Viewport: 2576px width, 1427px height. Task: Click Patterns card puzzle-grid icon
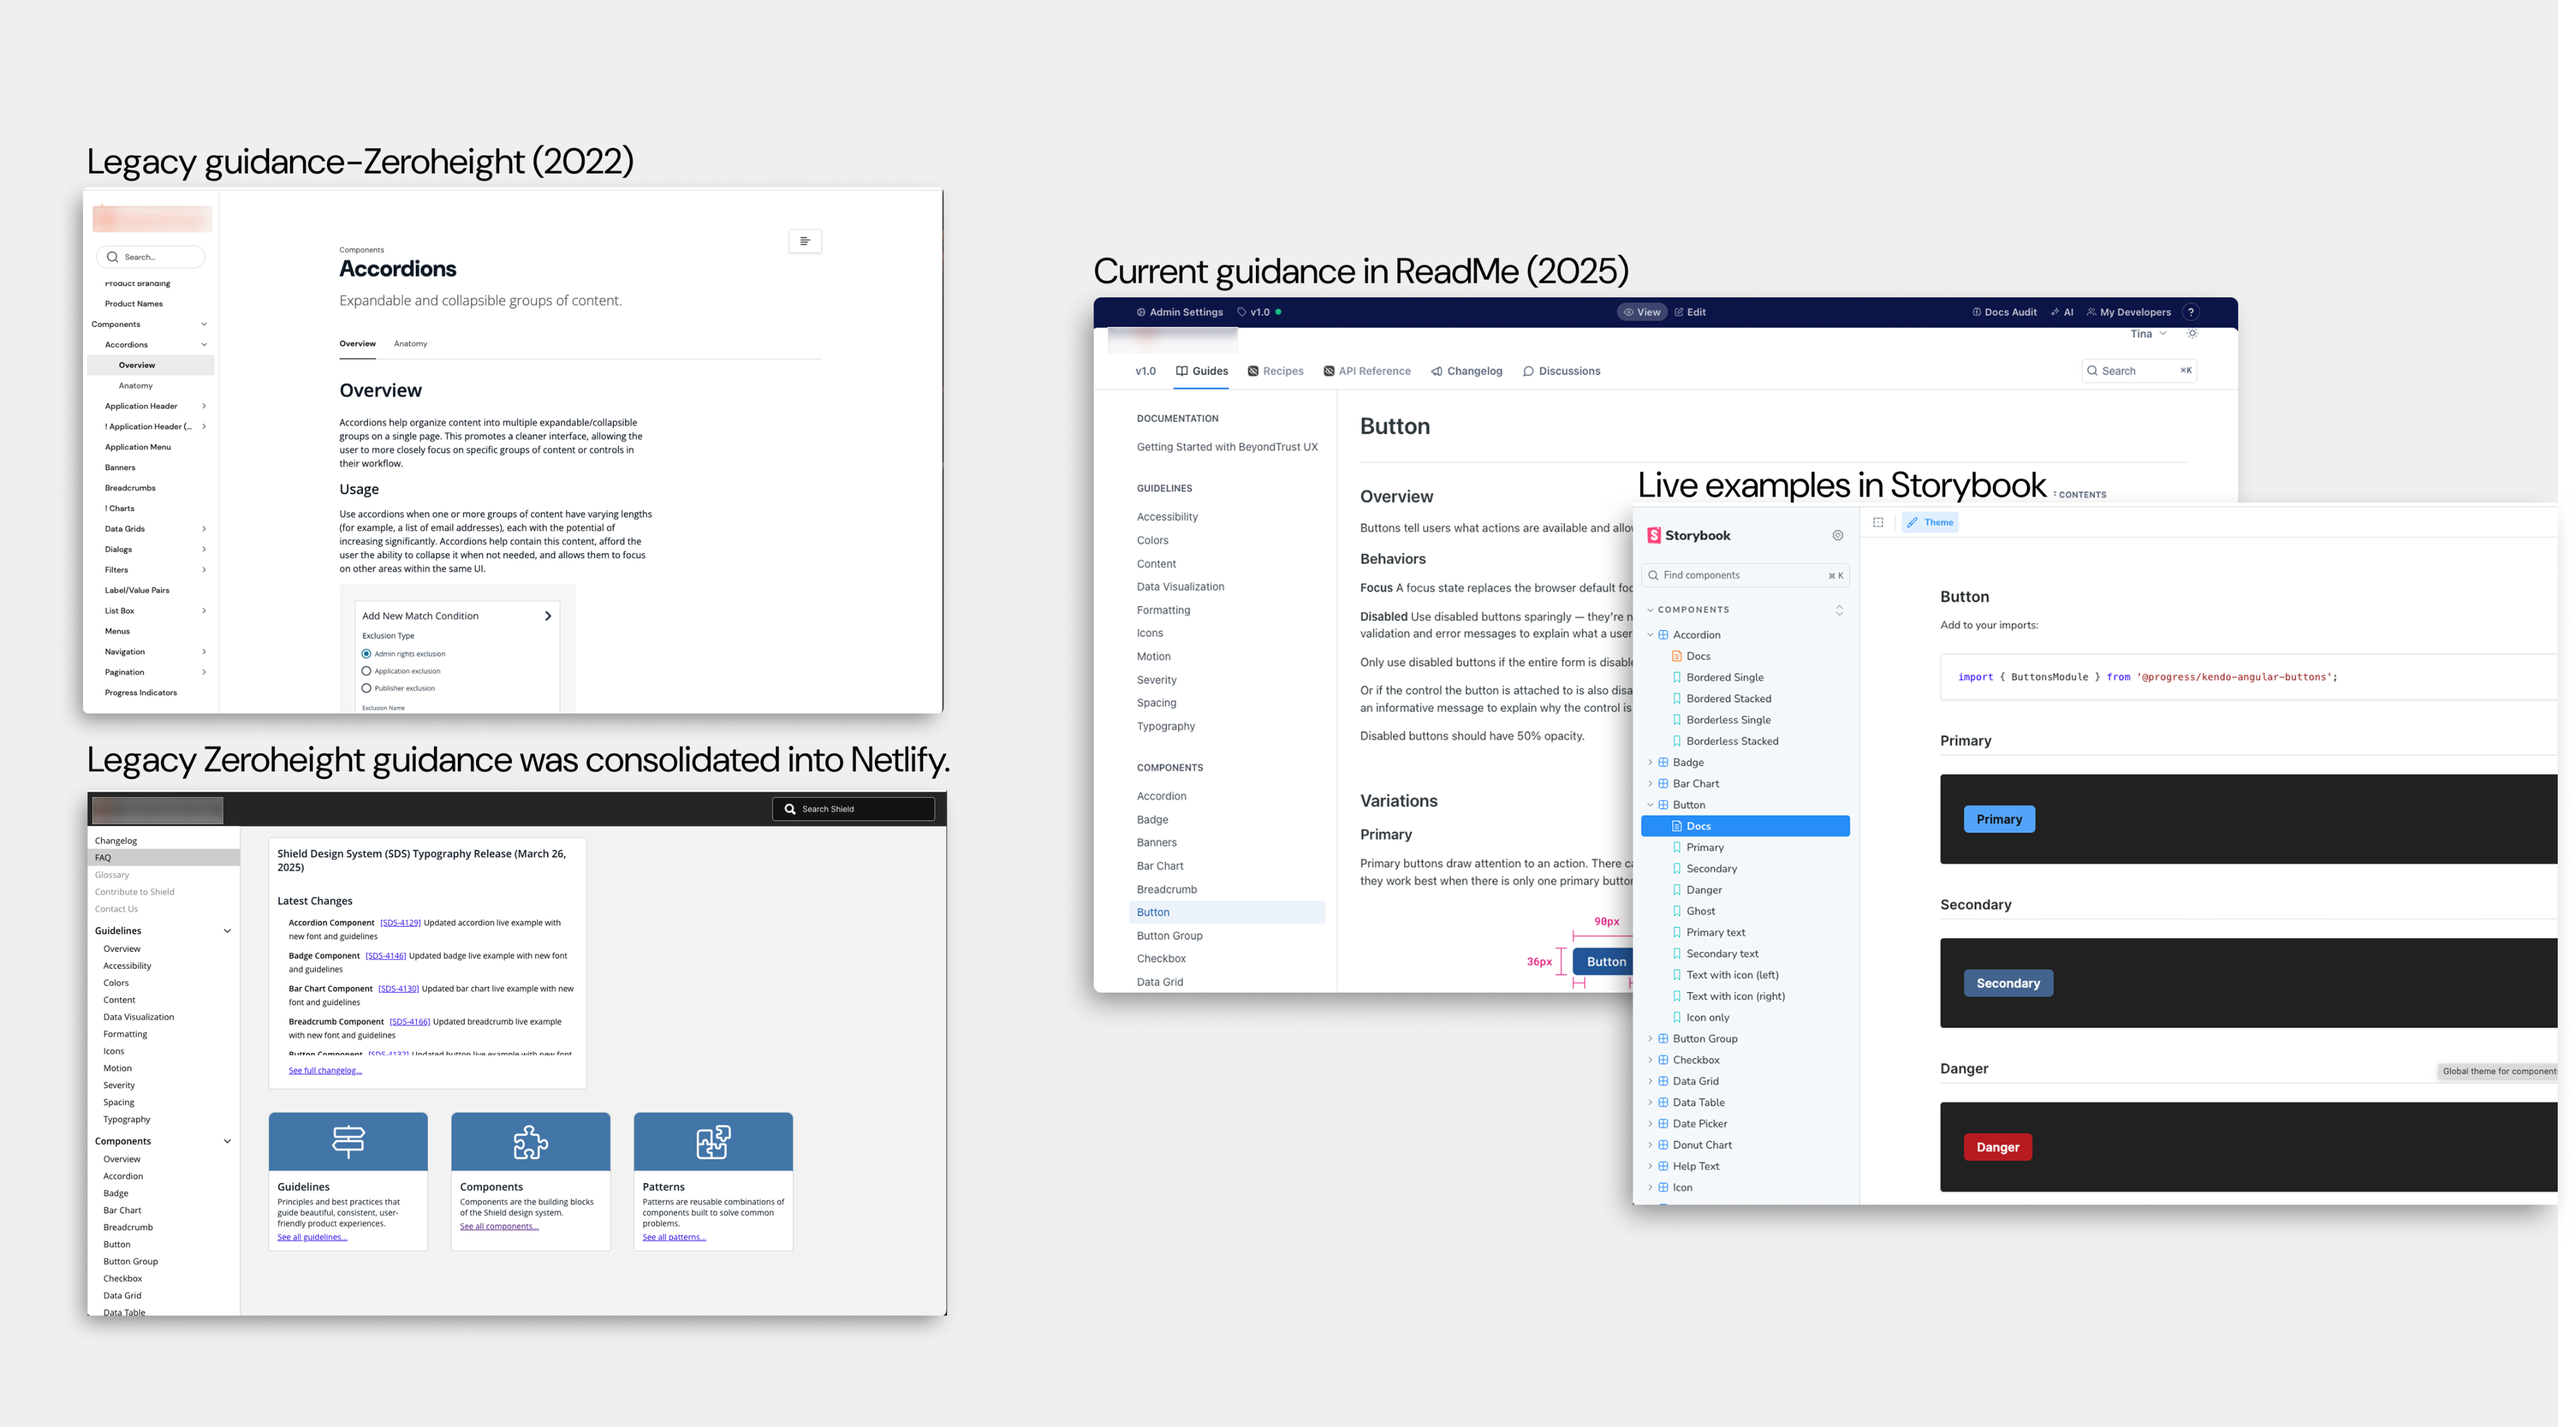(713, 1141)
